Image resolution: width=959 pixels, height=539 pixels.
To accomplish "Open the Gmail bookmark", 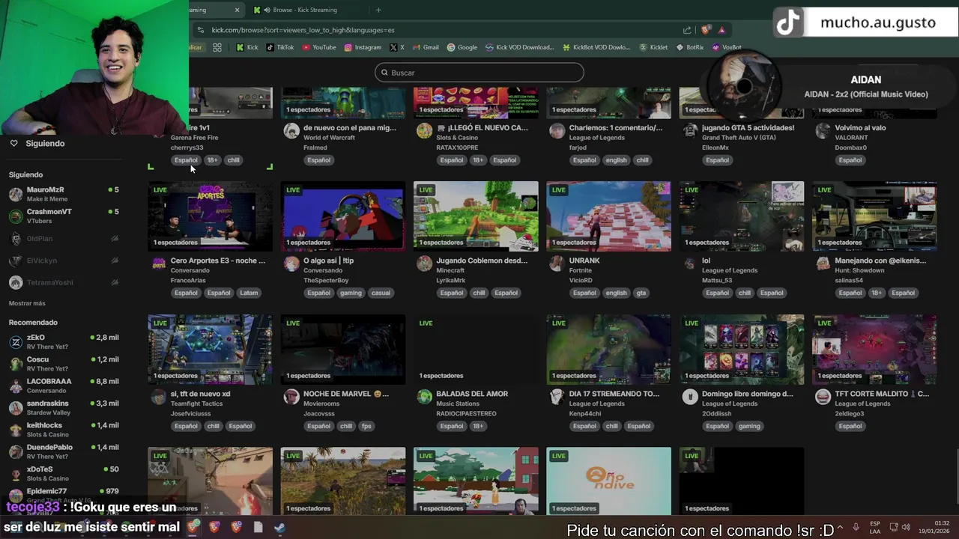I will (426, 47).
